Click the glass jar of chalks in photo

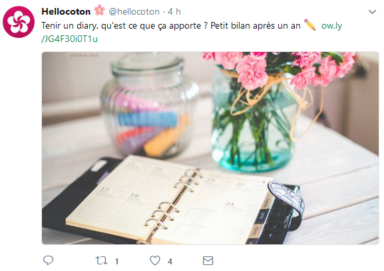coord(148,105)
